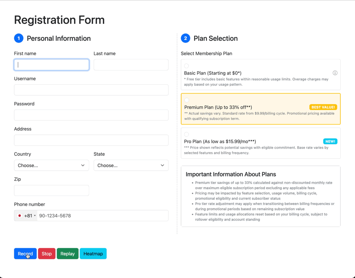This screenshot has height=278, width=355.
Task: Click the step 2 circle badge
Action: (x=185, y=38)
